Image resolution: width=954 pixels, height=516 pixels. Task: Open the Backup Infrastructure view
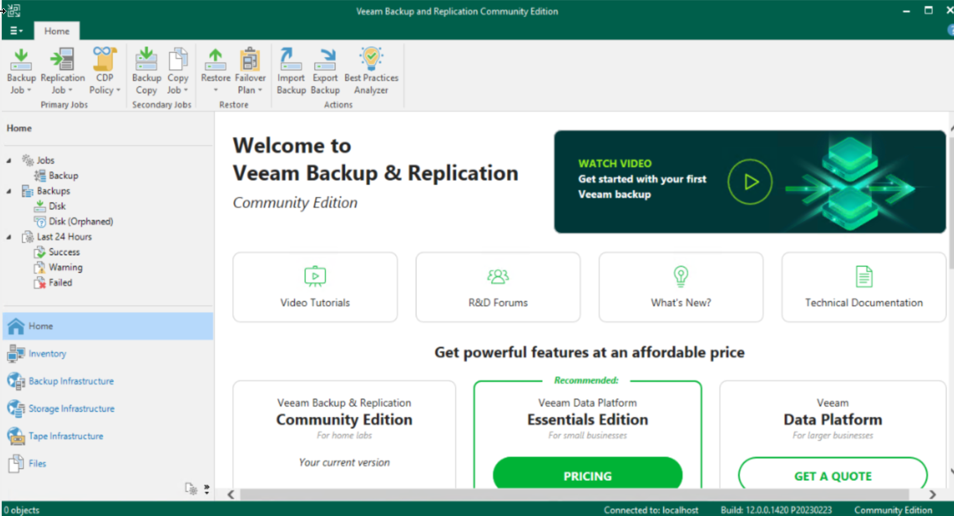[108, 381]
